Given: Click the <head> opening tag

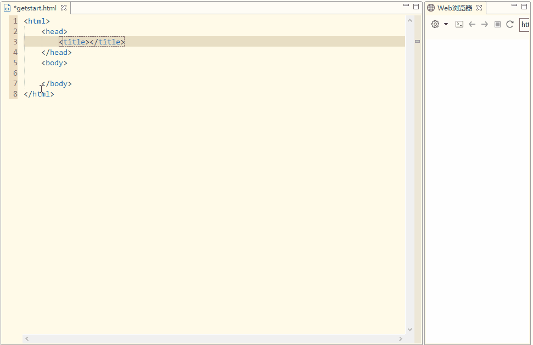Looking at the screenshot, I should click(54, 32).
